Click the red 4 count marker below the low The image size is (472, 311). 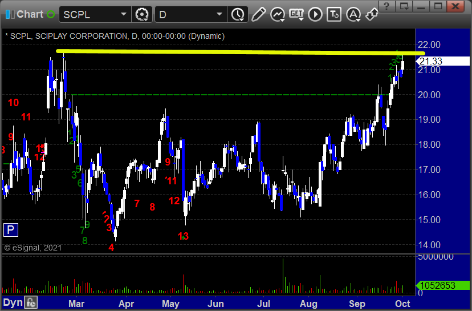(111, 248)
